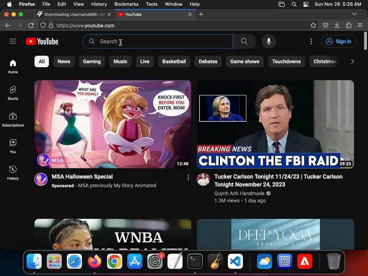
Task: Open new tab with plus button
Action: click(x=201, y=14)
